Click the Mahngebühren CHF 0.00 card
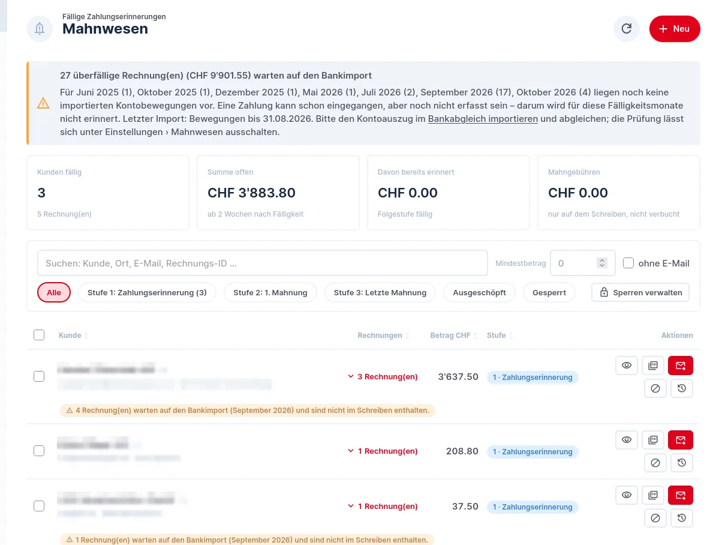Image resolution: width=707 pixels, height=545 pixels. click(619, 193)
